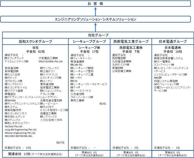
Task: Select クローバーエース㈱ entry
Action: [82, 97]
